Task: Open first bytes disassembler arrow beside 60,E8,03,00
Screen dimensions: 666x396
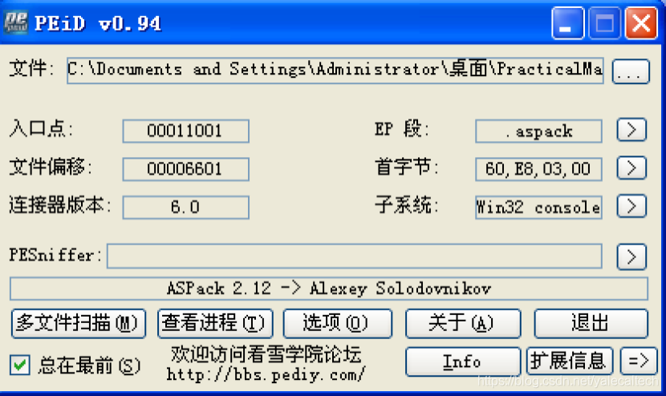Action: tap(631, 168)
